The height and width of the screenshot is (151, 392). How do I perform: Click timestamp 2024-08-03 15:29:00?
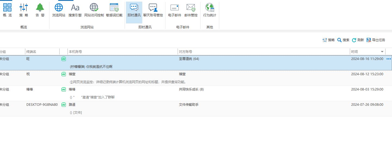367,89
